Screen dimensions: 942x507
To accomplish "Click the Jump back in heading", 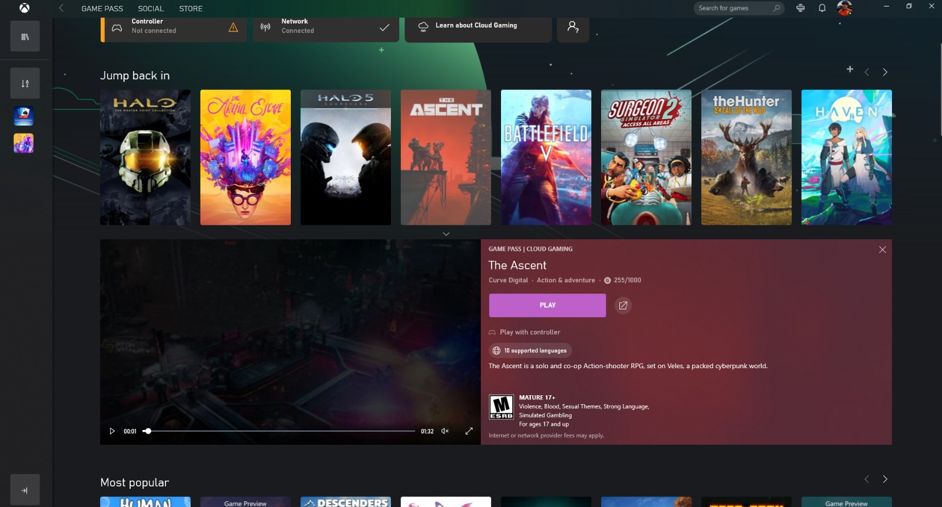I will pyautogui.click(x=135, y=75).
